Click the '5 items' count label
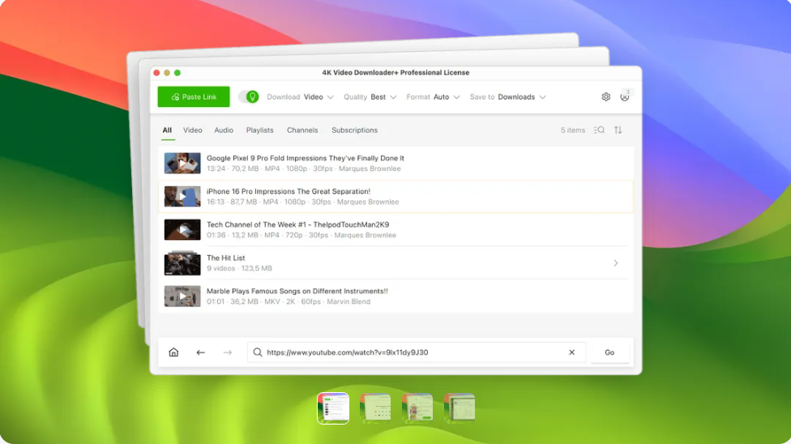The image size is (791, 444). pos(573,130)
